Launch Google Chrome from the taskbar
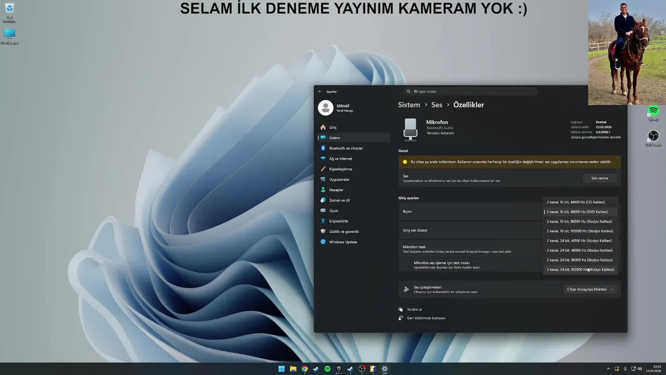The height and width of the screenshot is (375, 666). click(x=304, y=369)
